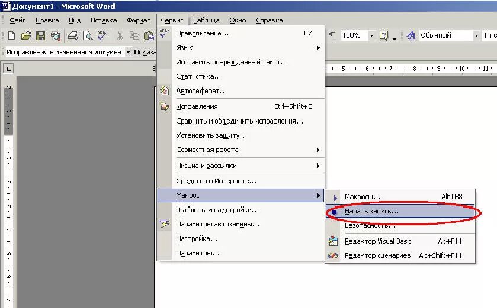Select the Макрос menu entry
The image size is (497, 308).
pos(241,196)
